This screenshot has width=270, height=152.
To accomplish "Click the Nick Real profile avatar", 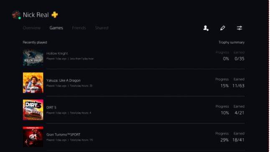I will 16,15.
